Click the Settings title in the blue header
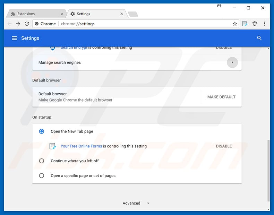This screenshot has height=215, width=274. pos(30,38)
